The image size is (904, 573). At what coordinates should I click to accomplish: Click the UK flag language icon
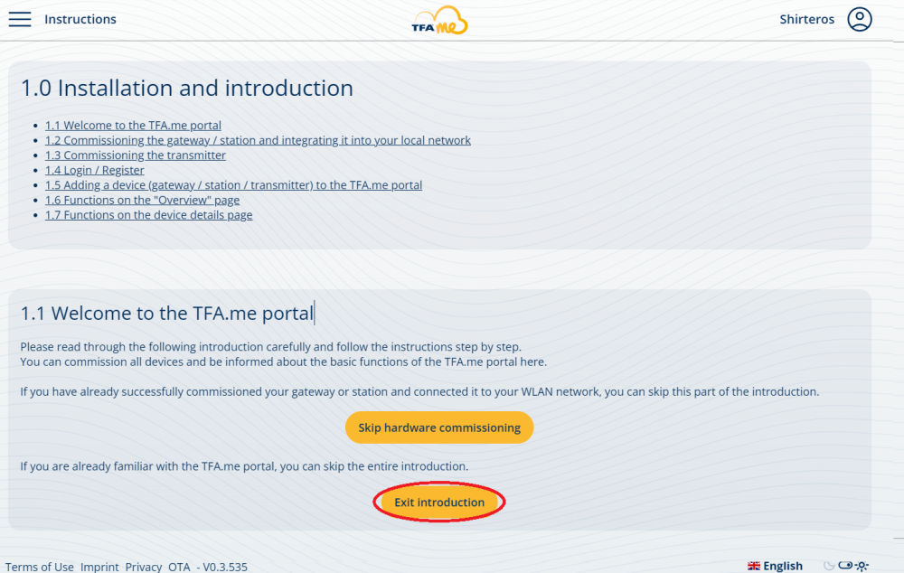click(x=754, y=566)
